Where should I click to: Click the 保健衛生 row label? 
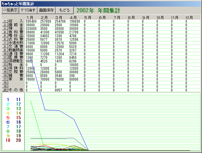[16, 61]
